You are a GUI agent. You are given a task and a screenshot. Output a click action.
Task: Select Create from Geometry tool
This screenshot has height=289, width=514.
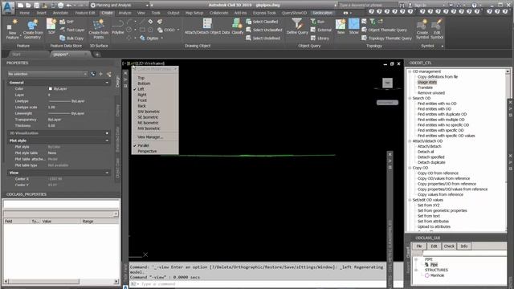32,30
